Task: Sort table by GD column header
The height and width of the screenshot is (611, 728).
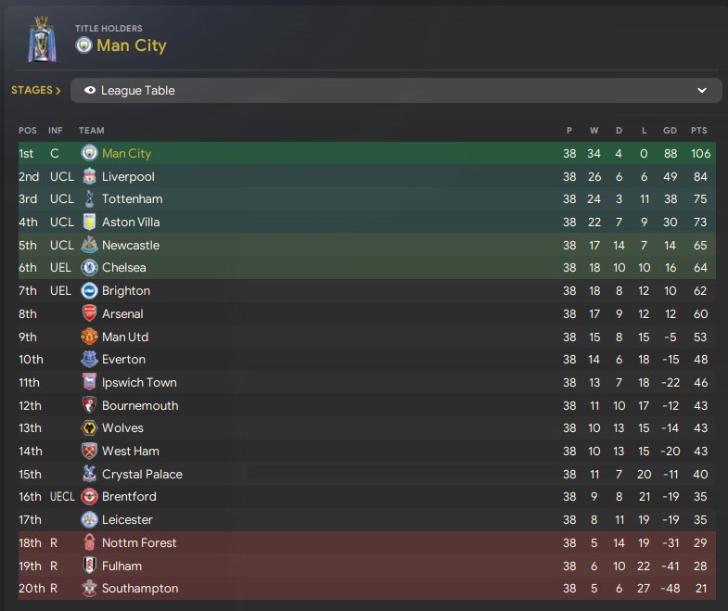Action: pos(670,131)
